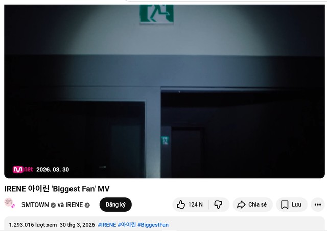The image size is (327, 231).
Task: Click the verified checkmark badge next to SMTOWN
Action: click(x=53, y=205)
